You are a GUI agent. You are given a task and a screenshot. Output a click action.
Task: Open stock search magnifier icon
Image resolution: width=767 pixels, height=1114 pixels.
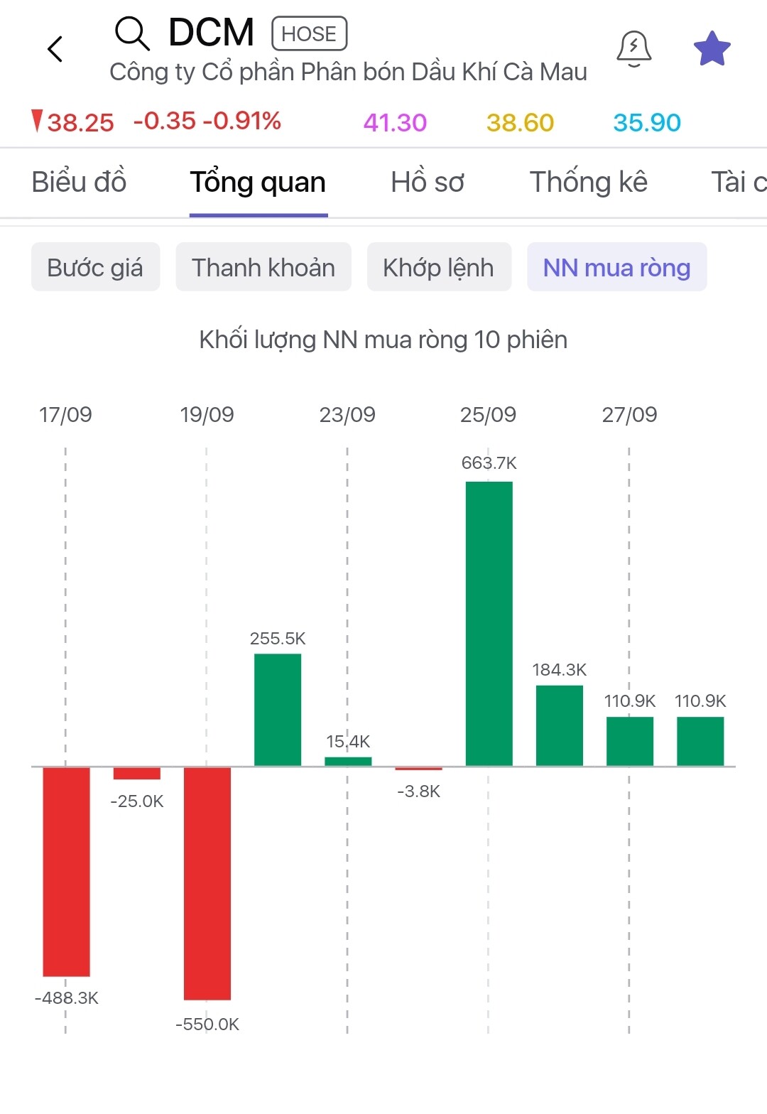(132, 33)
